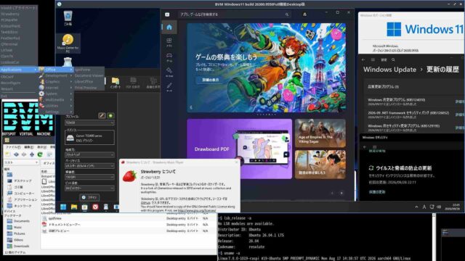
Task: Open the GitHub link in Strawberry about dialog
Action: point(145,203)
